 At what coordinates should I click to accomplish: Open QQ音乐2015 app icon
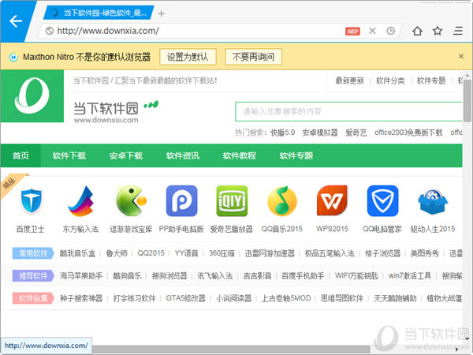(282, 201)
